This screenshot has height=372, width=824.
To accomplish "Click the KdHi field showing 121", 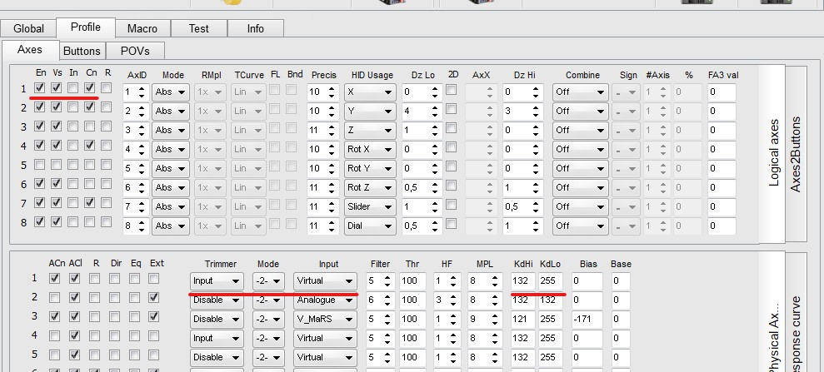I will [522, 319].
